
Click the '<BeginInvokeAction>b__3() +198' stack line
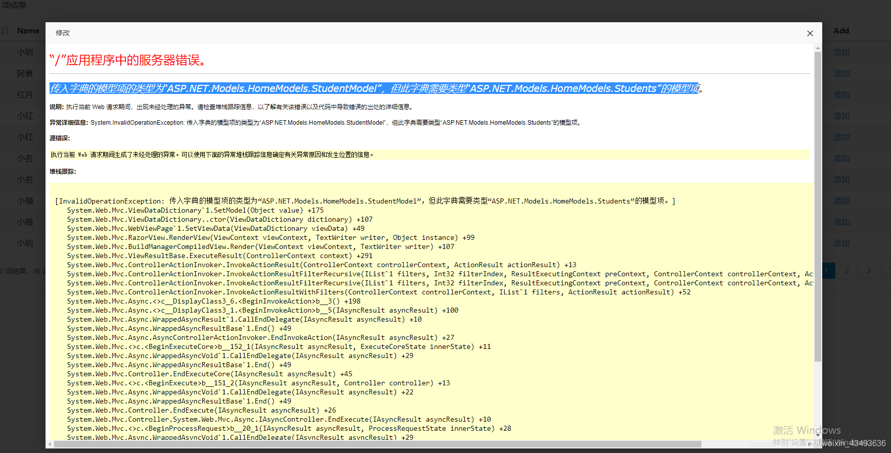tap(213, 301)
